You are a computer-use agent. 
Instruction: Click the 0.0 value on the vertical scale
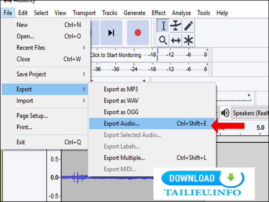pyautogui.click(x=54, y=178)
